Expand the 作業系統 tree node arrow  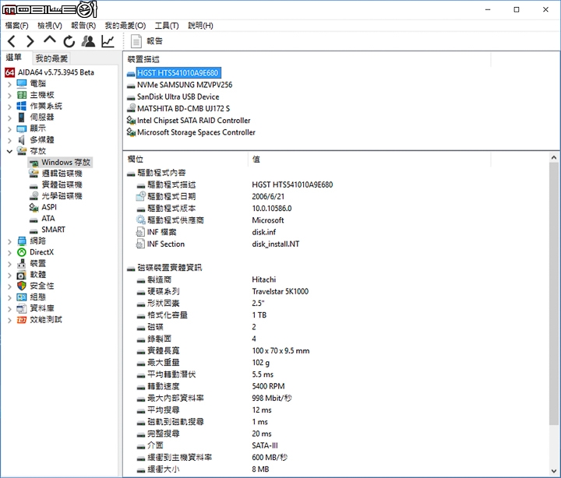pos(9,107)
